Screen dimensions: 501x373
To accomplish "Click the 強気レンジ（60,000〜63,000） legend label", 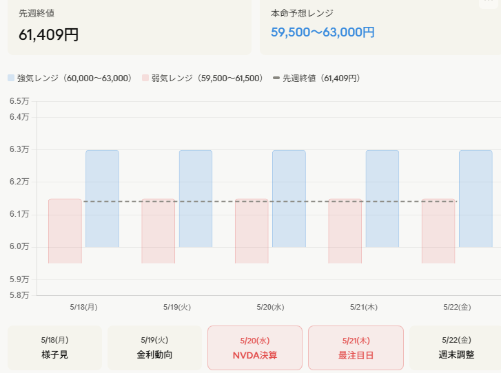I will coord(74,78).
